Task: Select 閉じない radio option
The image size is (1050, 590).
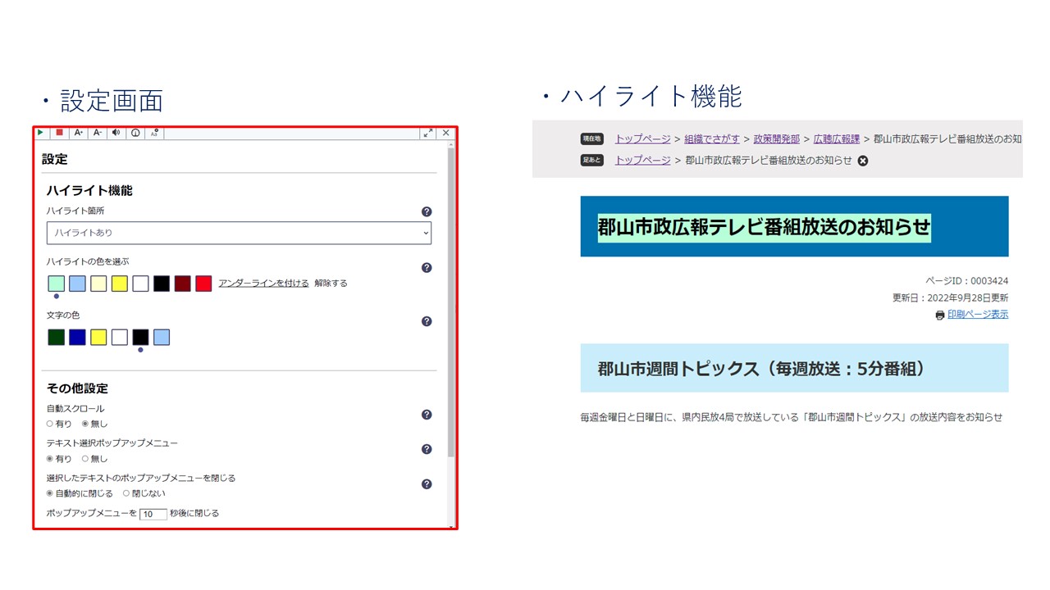Action: tap(126, 493)
